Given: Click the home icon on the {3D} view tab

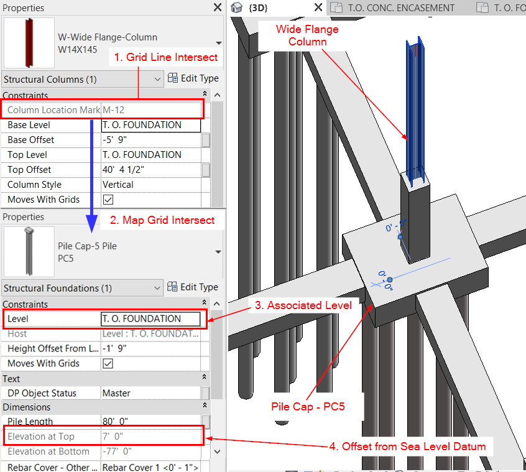Looking at the screenshot, I should (237, 7).
